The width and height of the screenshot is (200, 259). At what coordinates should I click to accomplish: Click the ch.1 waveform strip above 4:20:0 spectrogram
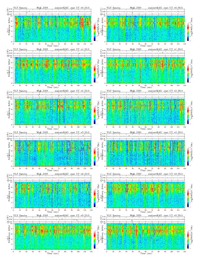coord(52,178)
